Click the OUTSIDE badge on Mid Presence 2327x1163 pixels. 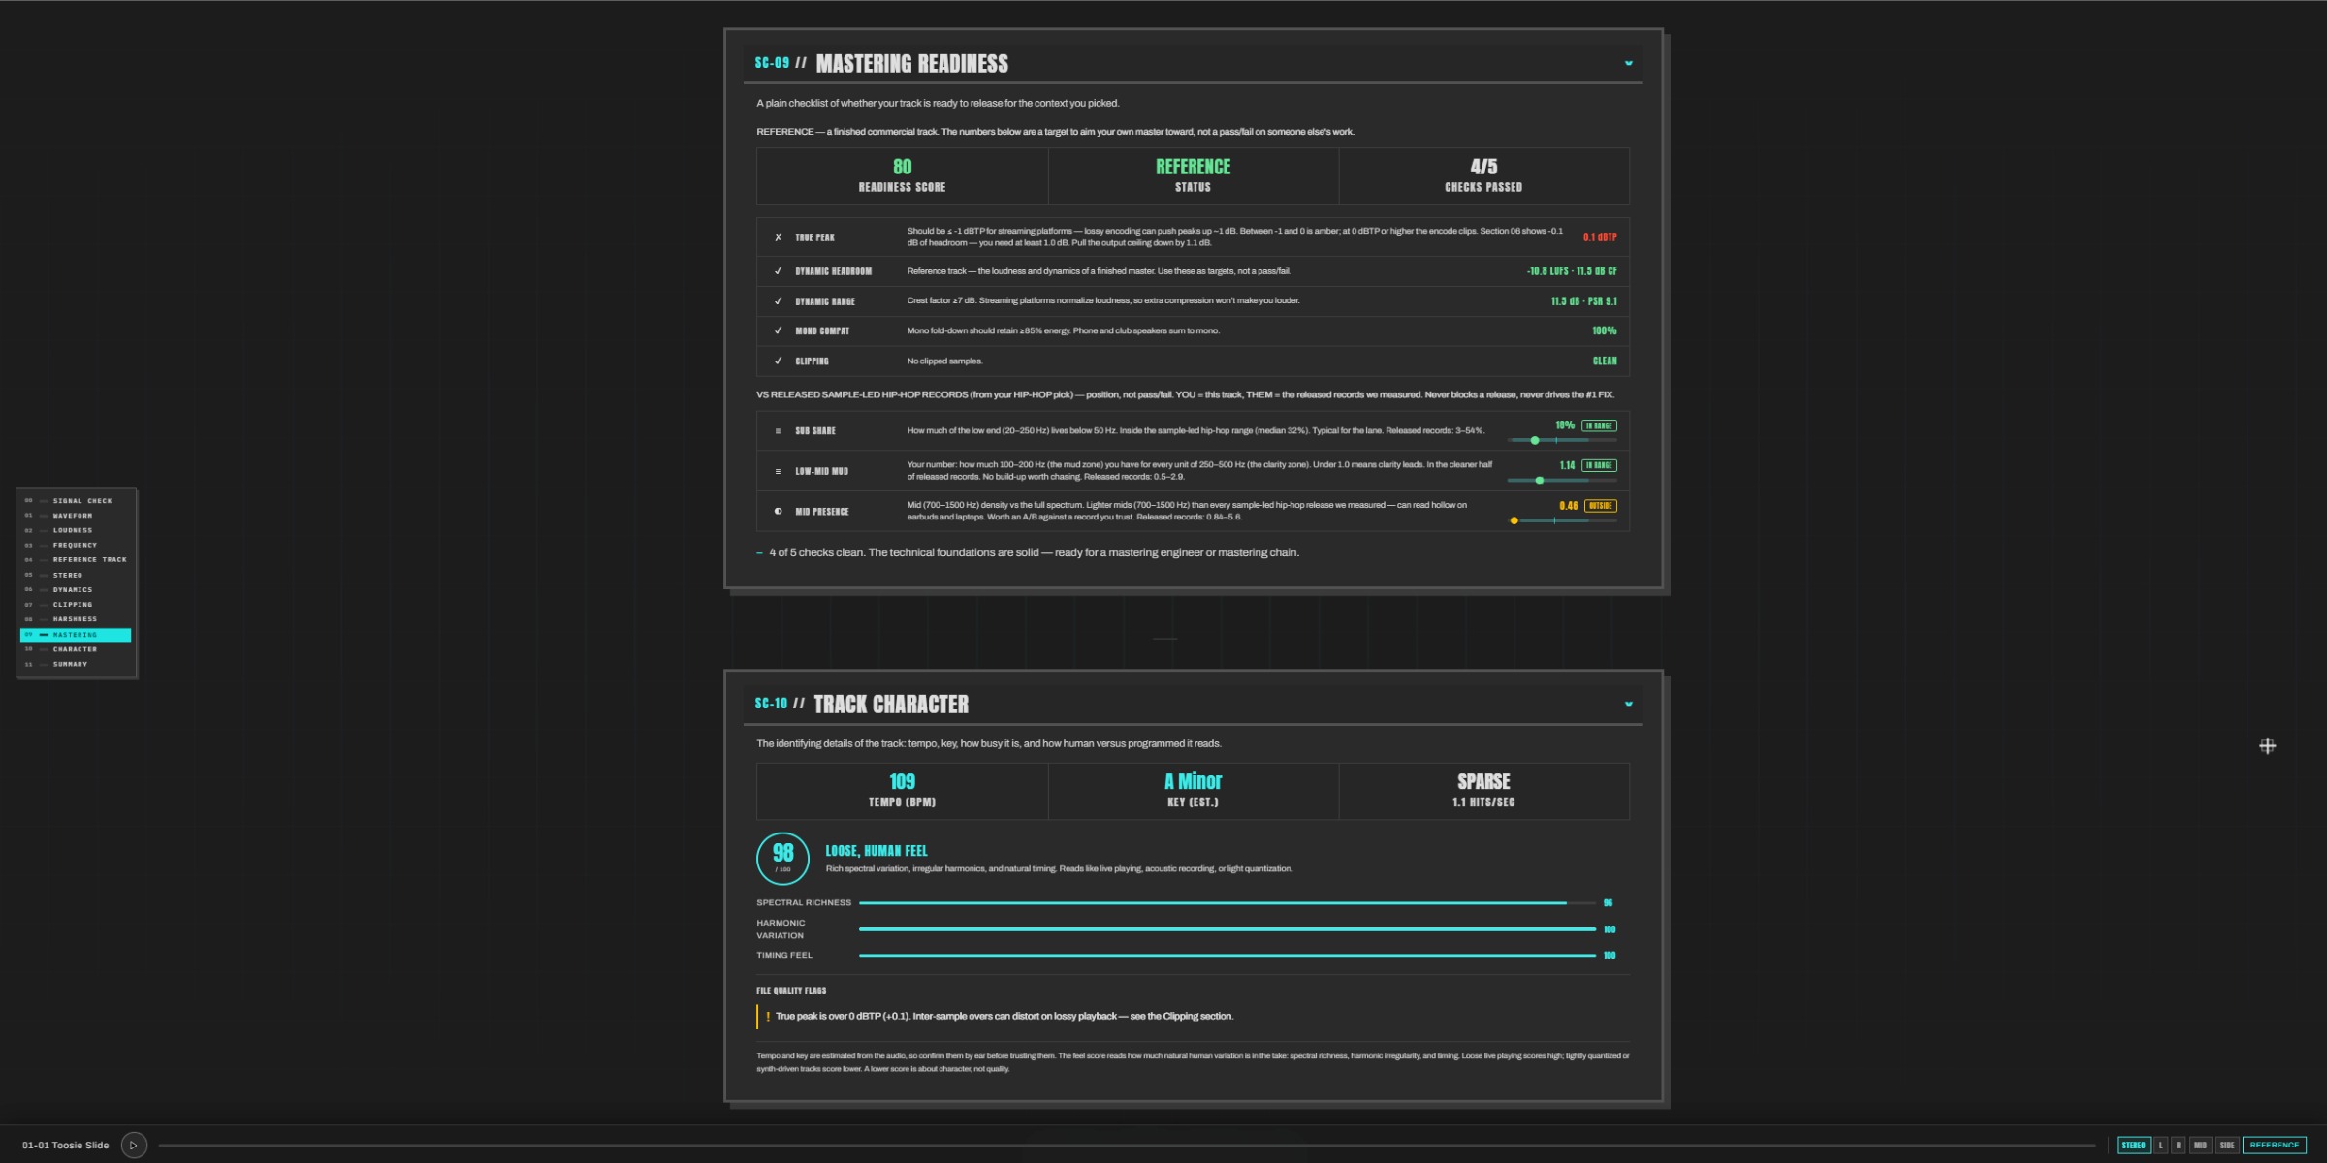click(x=1600, y=506)
